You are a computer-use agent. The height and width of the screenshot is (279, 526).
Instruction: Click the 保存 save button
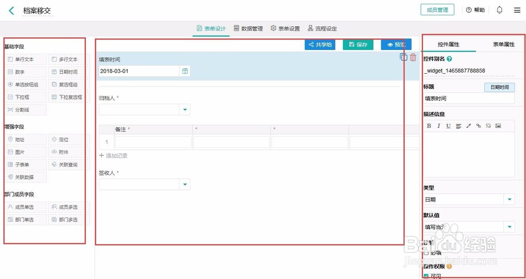coord(358,45)
